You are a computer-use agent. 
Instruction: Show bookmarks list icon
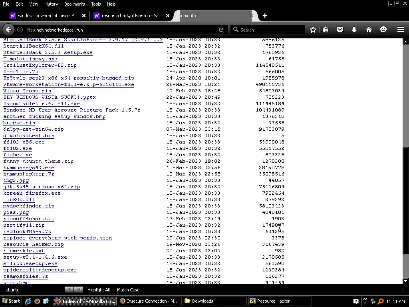coord(326,30)
